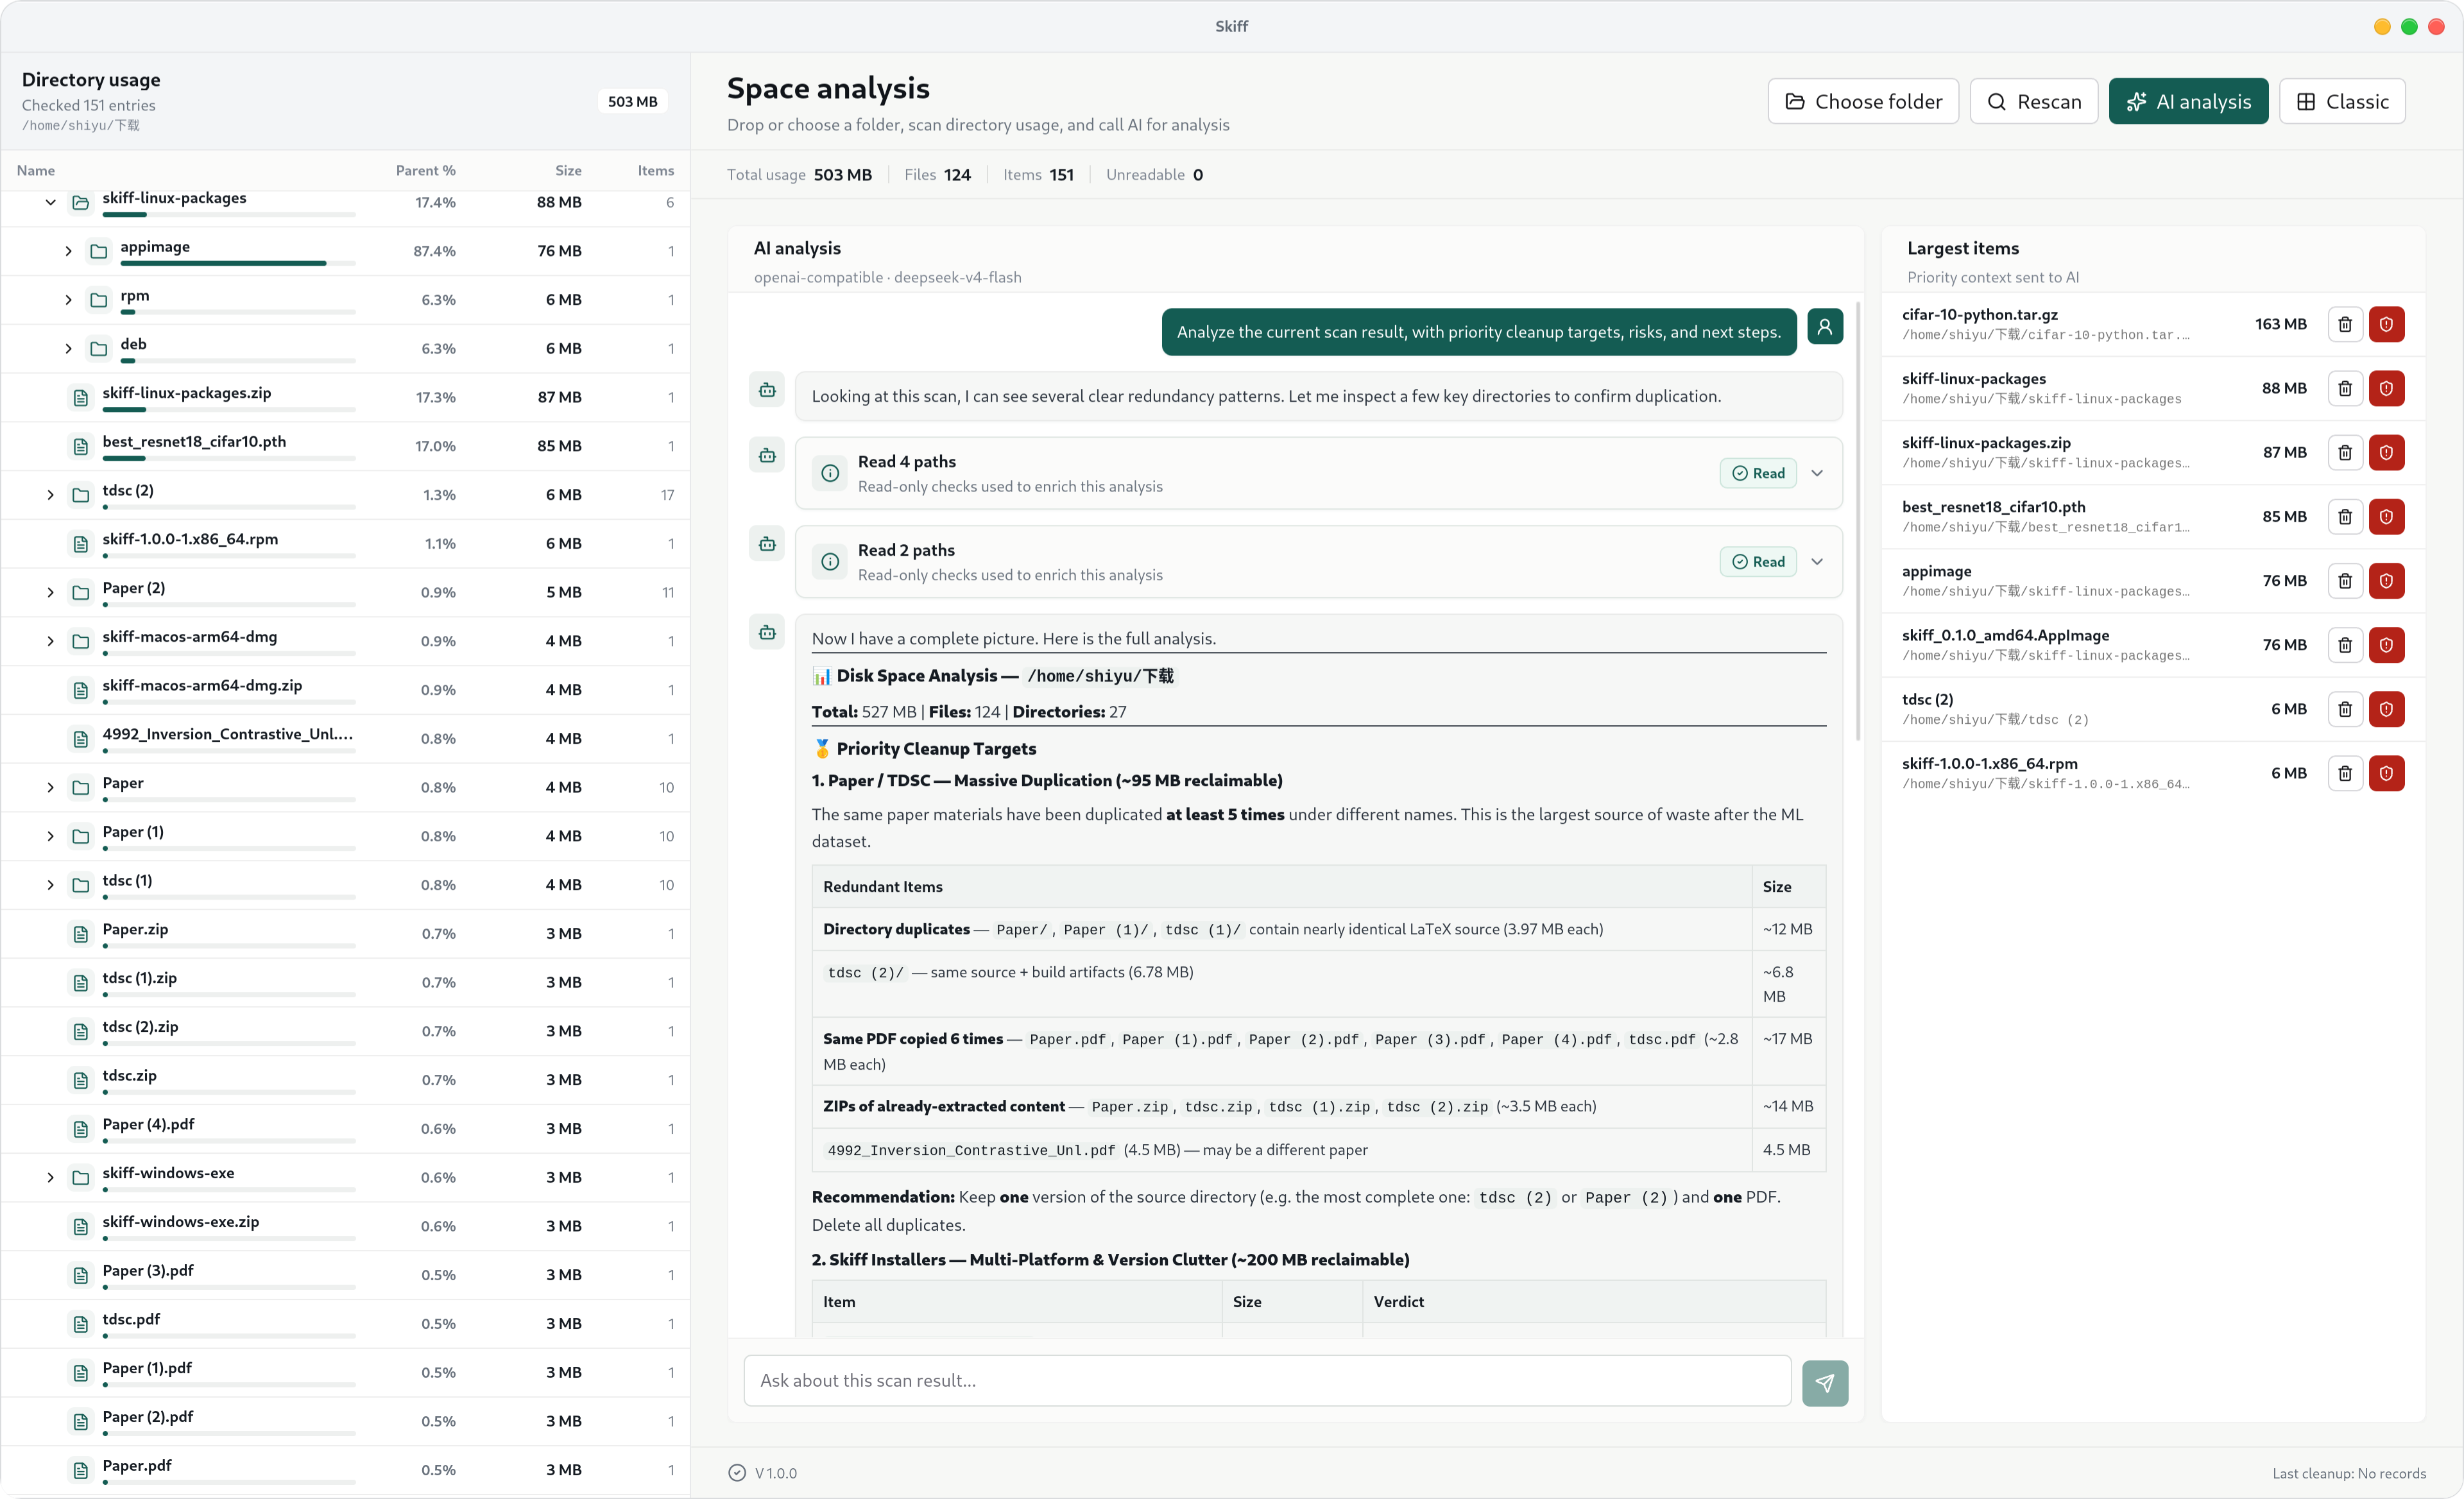The height and width of the screenshot is (1499, 2464).
Task: Expand the appimage folder
Action: [x=68, y=251]
